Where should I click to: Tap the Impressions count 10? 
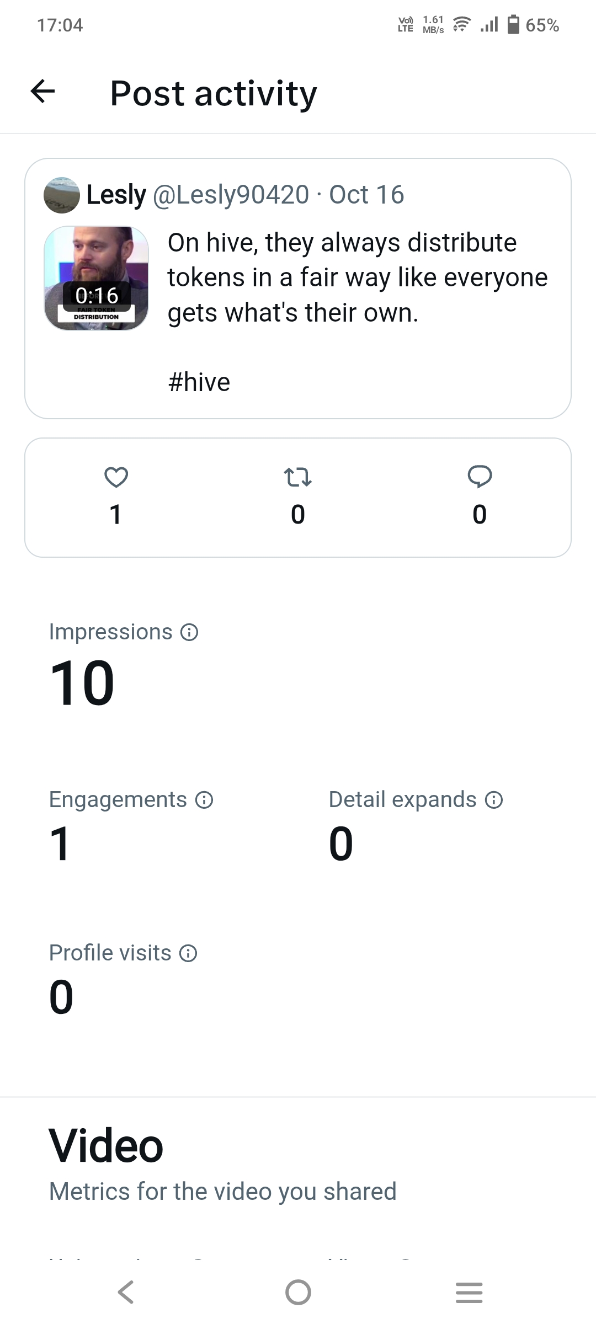pos(82,684)
